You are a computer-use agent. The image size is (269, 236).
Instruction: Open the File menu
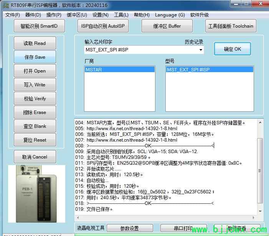click(12, 15)
